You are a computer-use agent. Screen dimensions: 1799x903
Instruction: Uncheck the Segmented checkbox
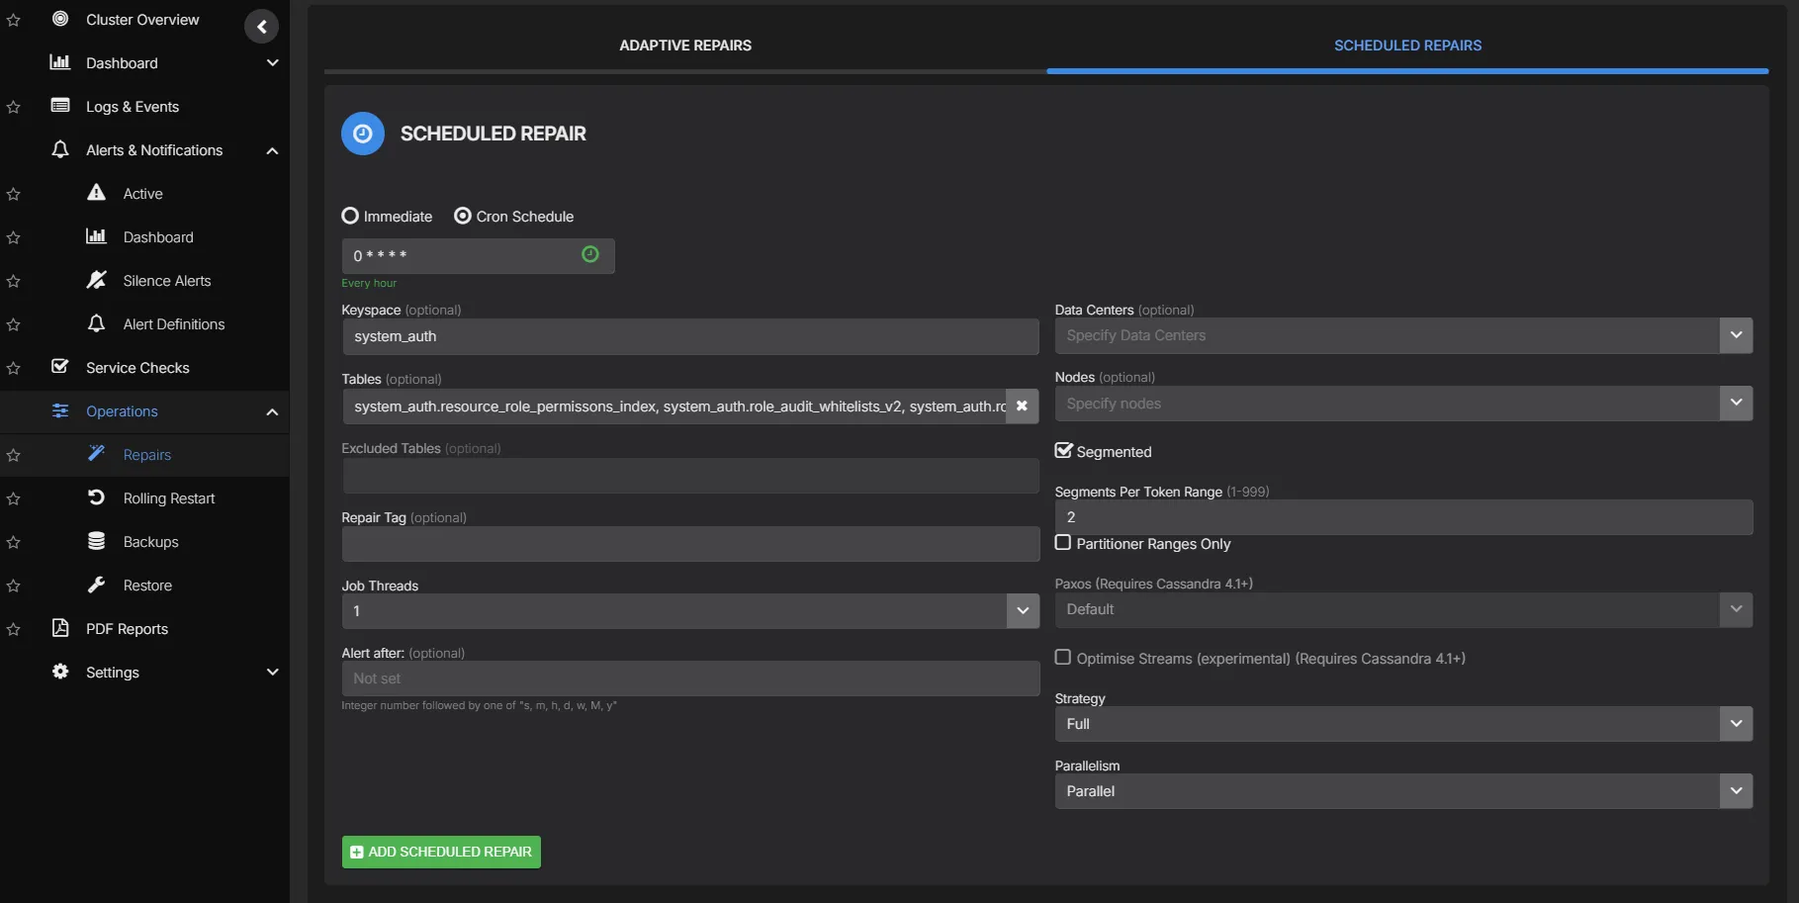click(1064, 451)
